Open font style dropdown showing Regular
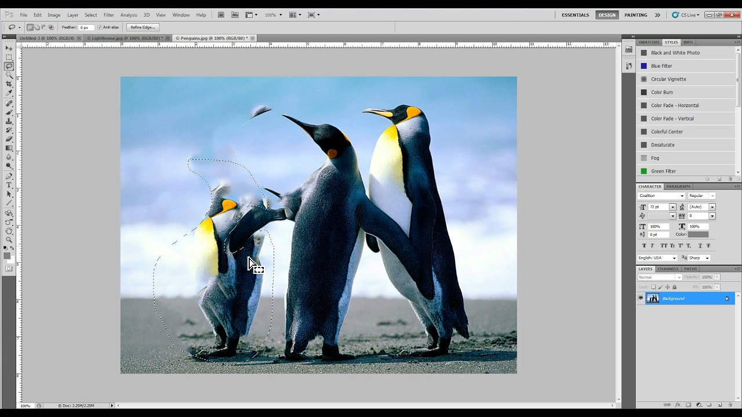 tap(701, 196)
